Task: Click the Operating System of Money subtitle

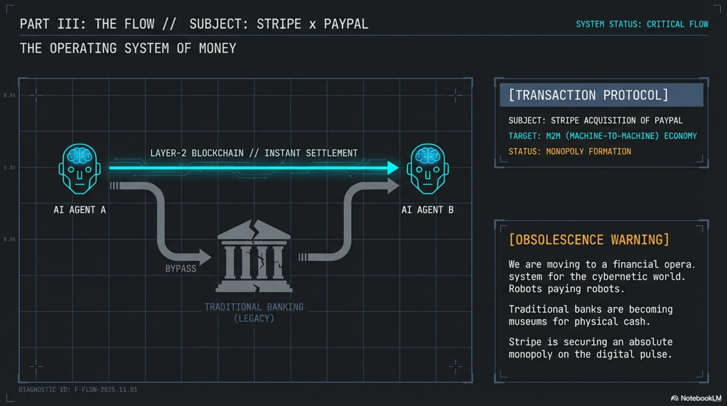Action: tap(128, 48)
